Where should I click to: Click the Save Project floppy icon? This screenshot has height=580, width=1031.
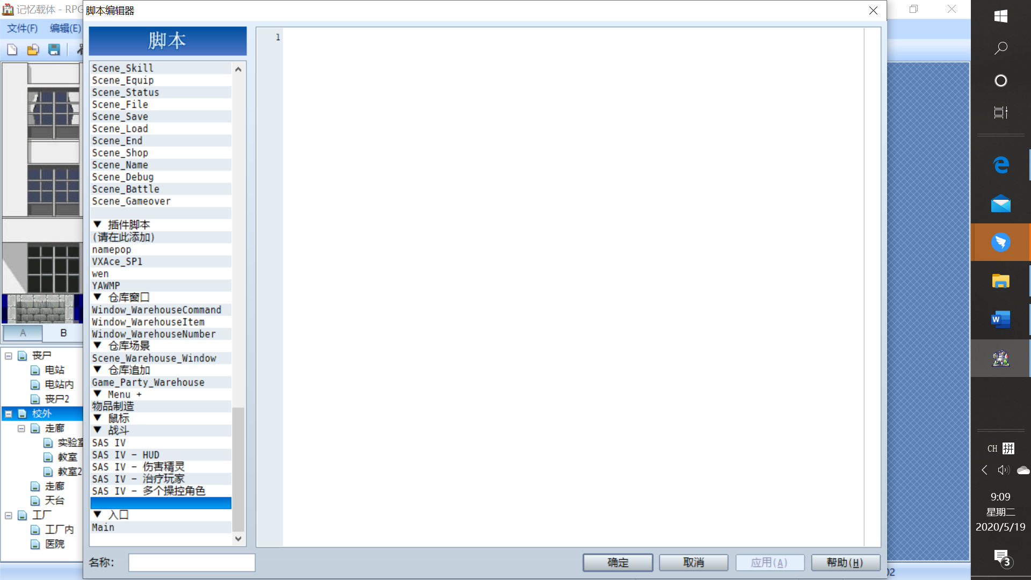54,50
